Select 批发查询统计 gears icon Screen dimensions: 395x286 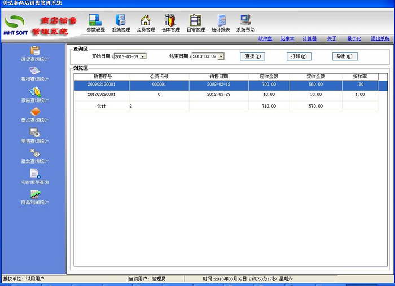[x=35, y=153]
